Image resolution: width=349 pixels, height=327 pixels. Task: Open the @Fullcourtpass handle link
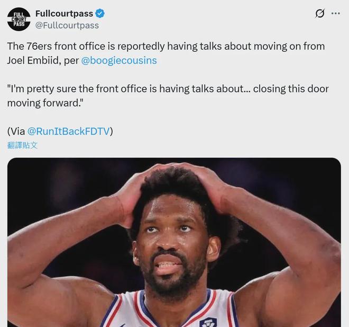tap(67, 25)
